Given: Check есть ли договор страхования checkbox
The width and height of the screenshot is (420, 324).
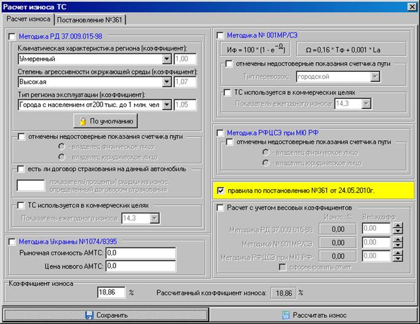Looking at the screenshot, I should pyautogui.click(x=22, y=169).
